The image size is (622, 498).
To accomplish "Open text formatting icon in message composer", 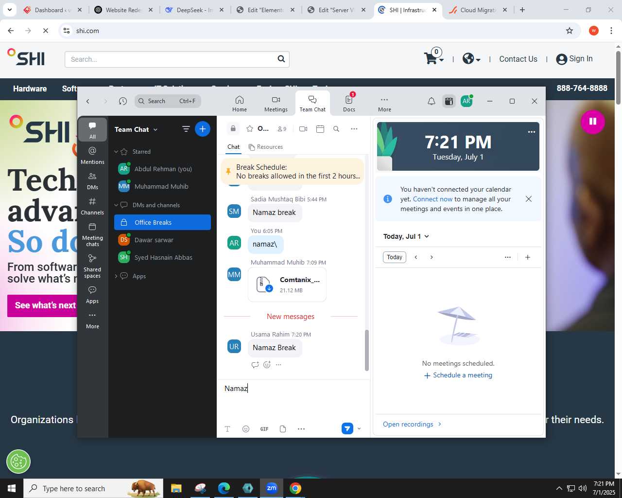I will pyautogui.click(x=227, y=429).
